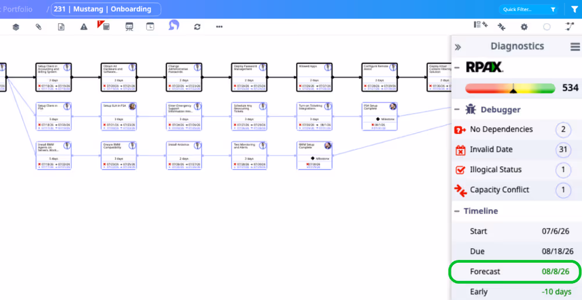This screenshot has width=582, height=300.
Task: Select the Enter Emergency Support Information card
Action: coord(184,116)
